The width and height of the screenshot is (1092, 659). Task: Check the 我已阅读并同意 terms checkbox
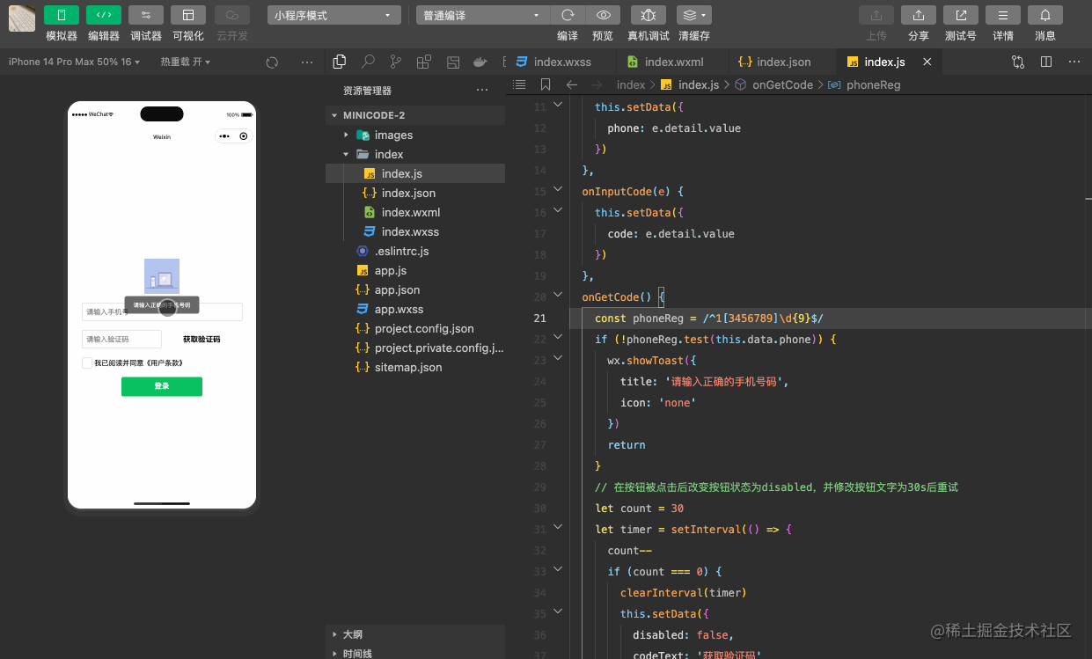[x=87, y=362]
